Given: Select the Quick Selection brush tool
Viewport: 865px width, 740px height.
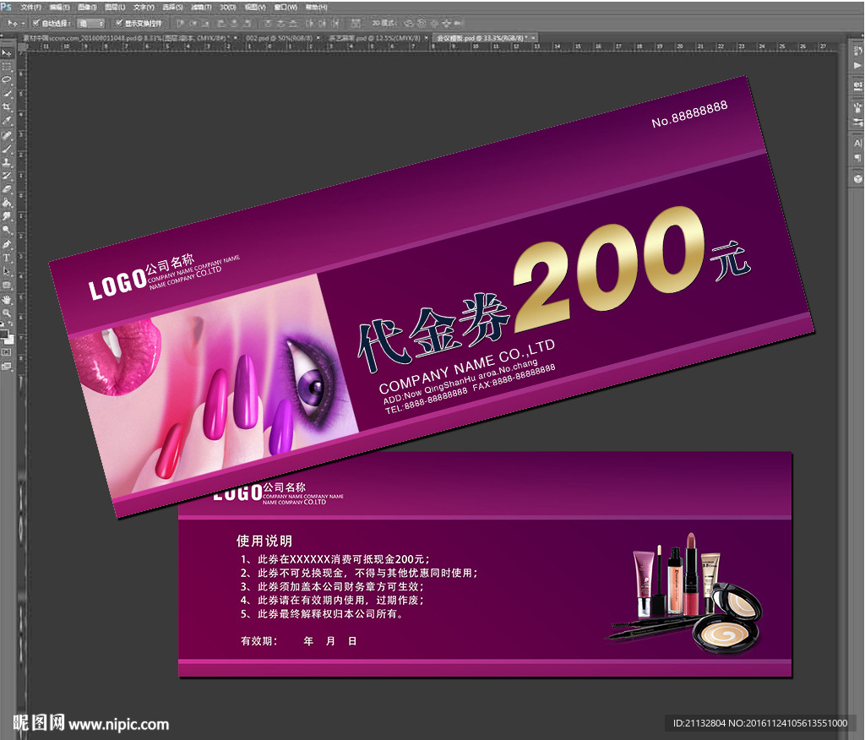Looking at the screenshot, I should [7, 93].
